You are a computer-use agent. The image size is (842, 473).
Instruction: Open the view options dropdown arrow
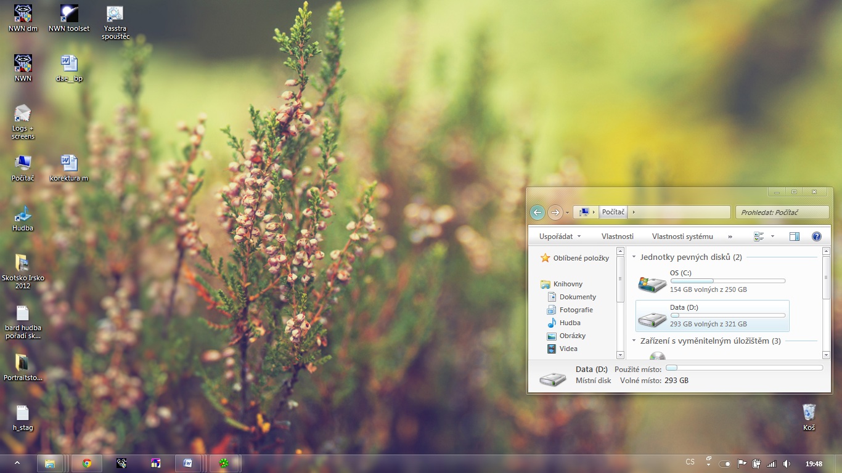pyautogui.click(x=772, y=236)
